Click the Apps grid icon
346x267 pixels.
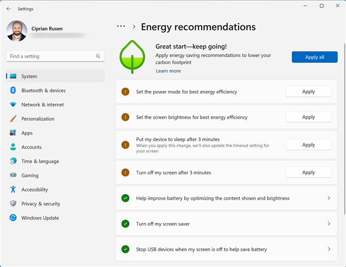(13, 133)
